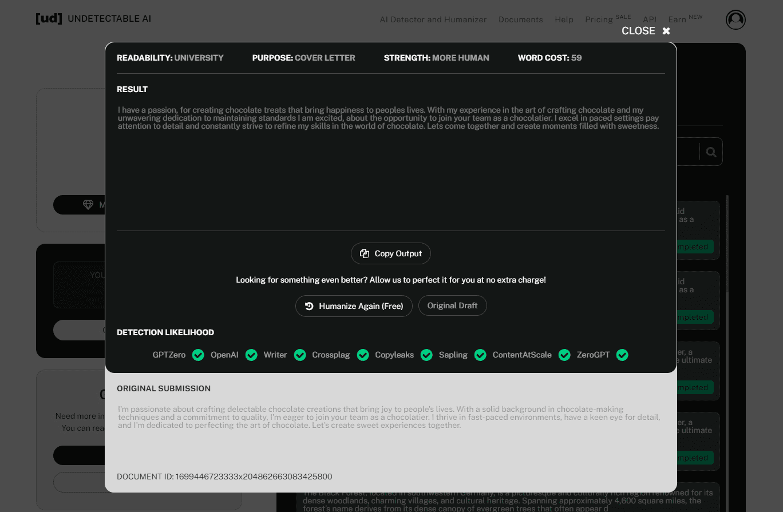Click the Writer green check icon
This screenshot has width=783, height=512.
[300, 355]
